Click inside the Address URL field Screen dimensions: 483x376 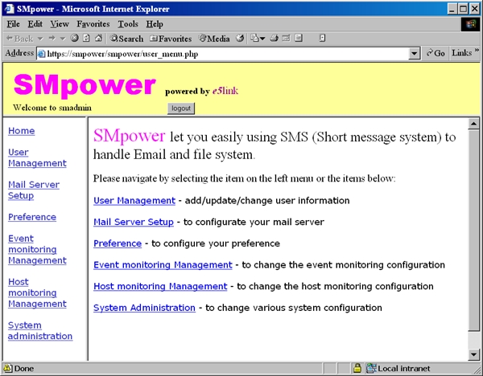[x=225, y=53]
